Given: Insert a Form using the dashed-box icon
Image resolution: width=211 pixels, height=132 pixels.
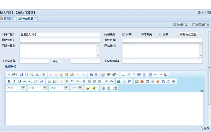Looking at the screenshot, I should pyautogui.click(x=123, y=75).
